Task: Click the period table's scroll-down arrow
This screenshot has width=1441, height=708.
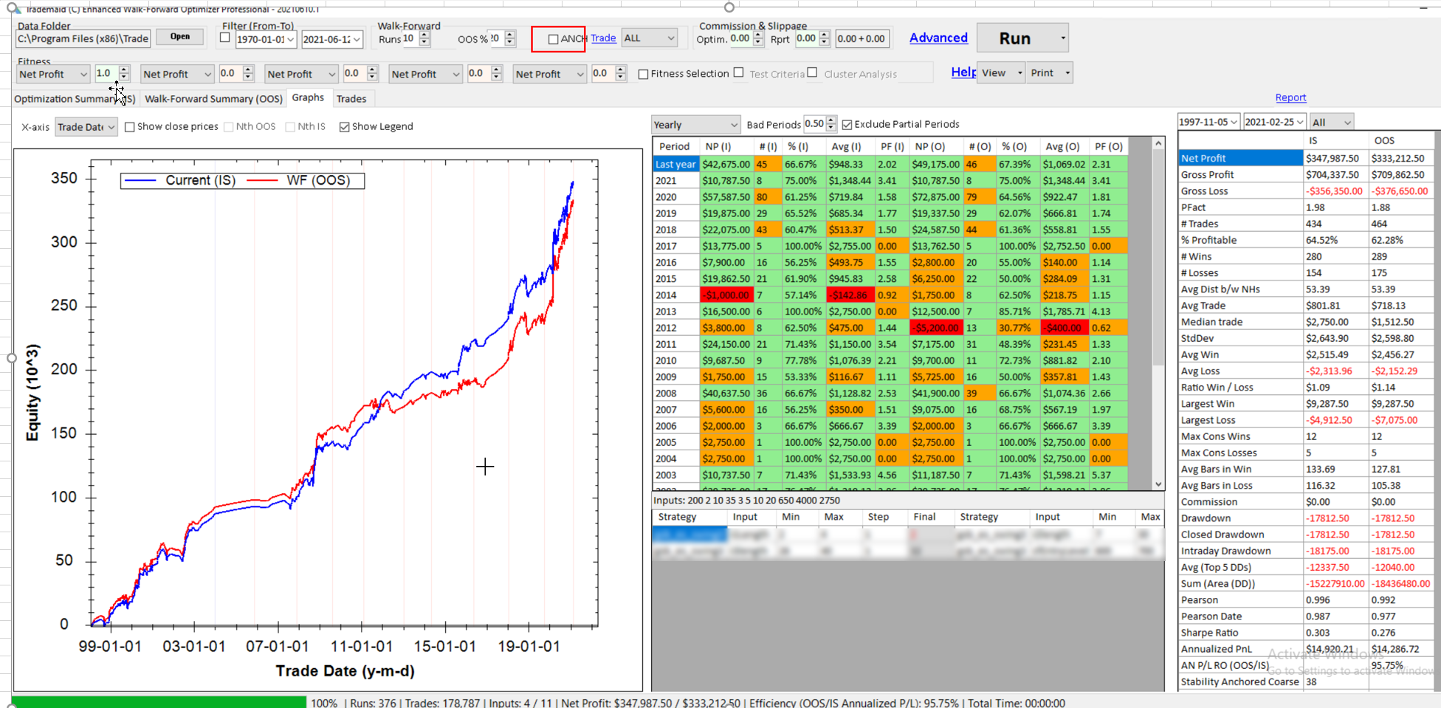Action: [x=1158, y=484]
